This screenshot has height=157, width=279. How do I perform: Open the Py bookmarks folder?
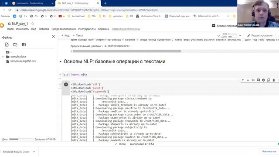(x=102, y=16)
